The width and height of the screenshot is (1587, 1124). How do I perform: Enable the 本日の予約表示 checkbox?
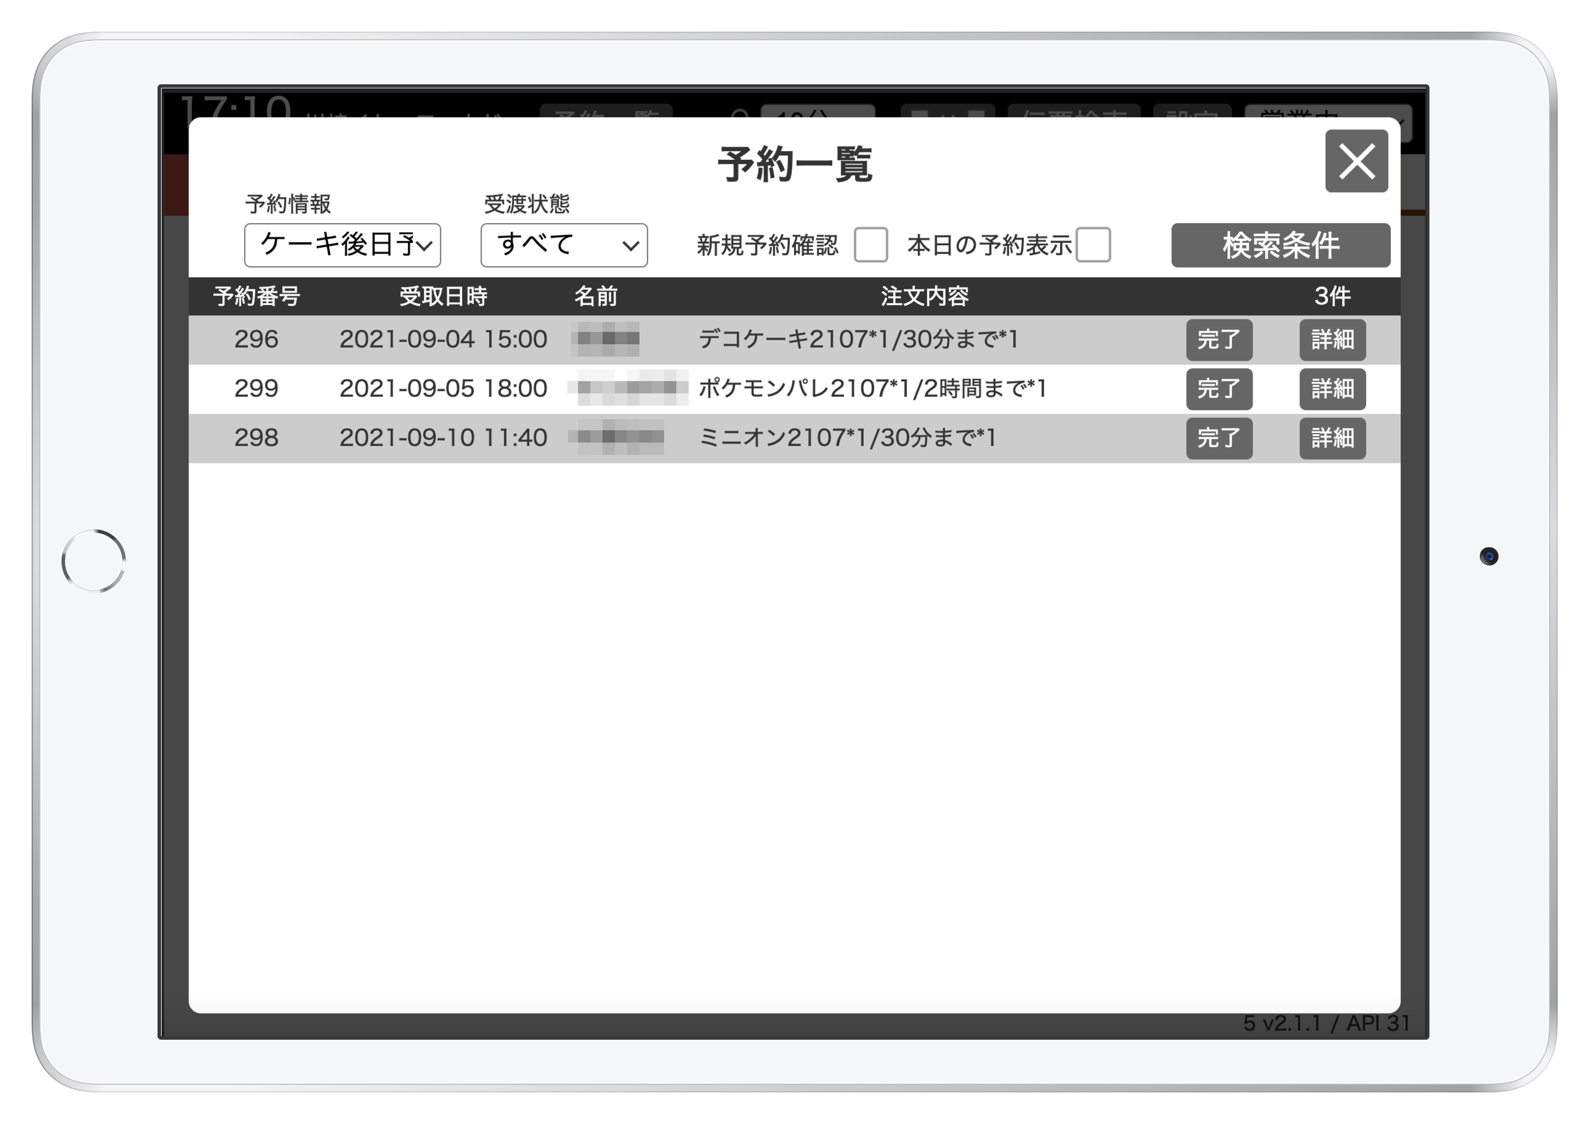[x=1093, y=244]
